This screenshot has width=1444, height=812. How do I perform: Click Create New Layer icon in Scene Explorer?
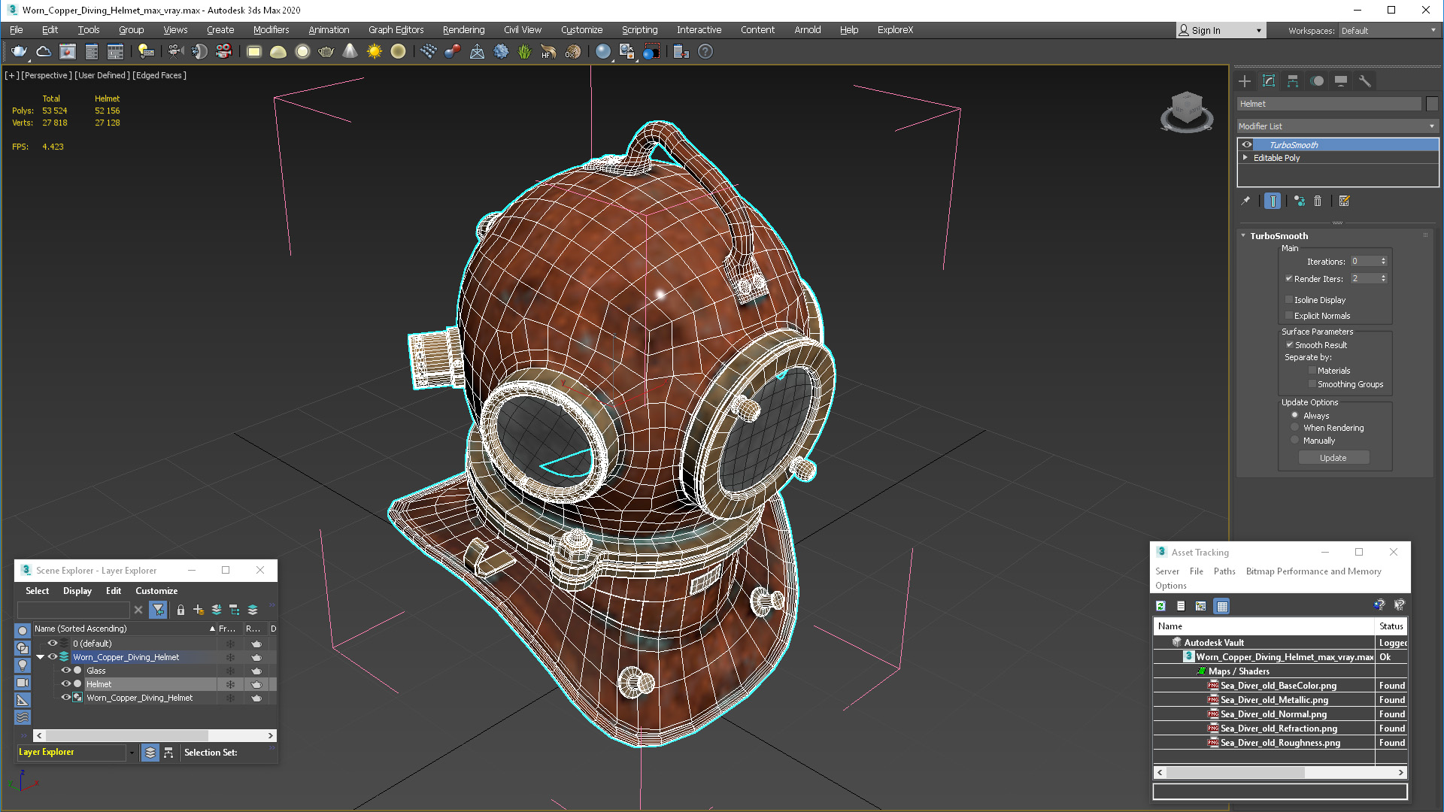199,610
